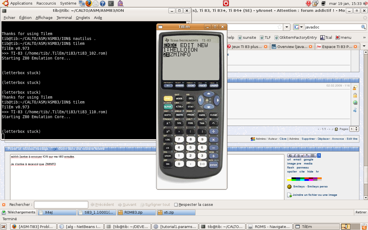Viewport: 368px width, 230px height.
Task: Open the URL bar history dropdown
Action: click(x=287, y=27)
